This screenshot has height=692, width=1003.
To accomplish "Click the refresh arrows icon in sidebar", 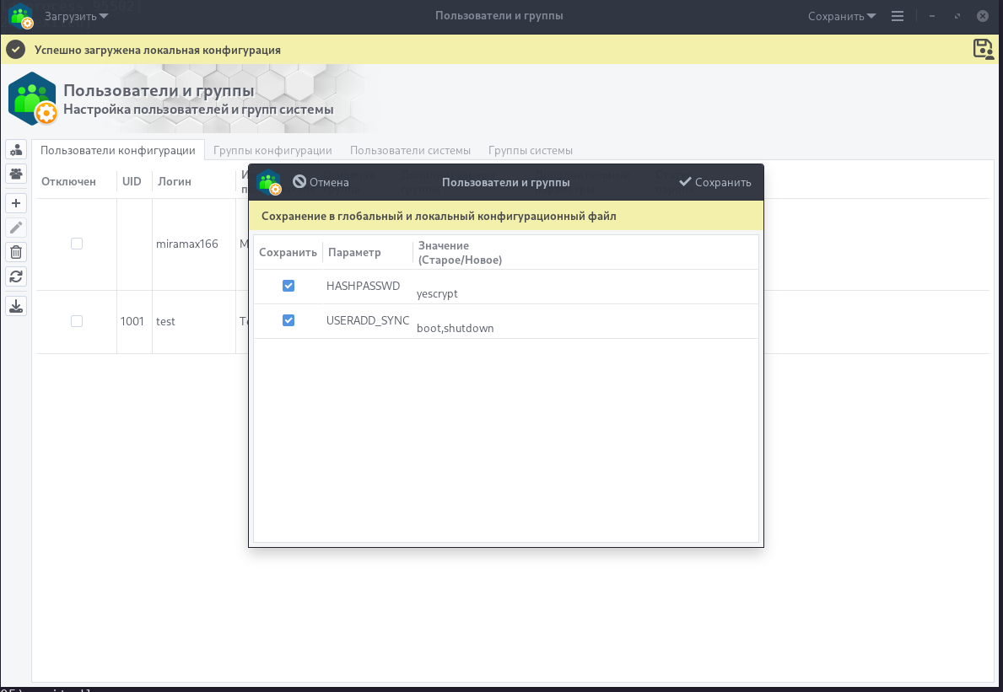I will pyautogui.click(x=16, y=276).
